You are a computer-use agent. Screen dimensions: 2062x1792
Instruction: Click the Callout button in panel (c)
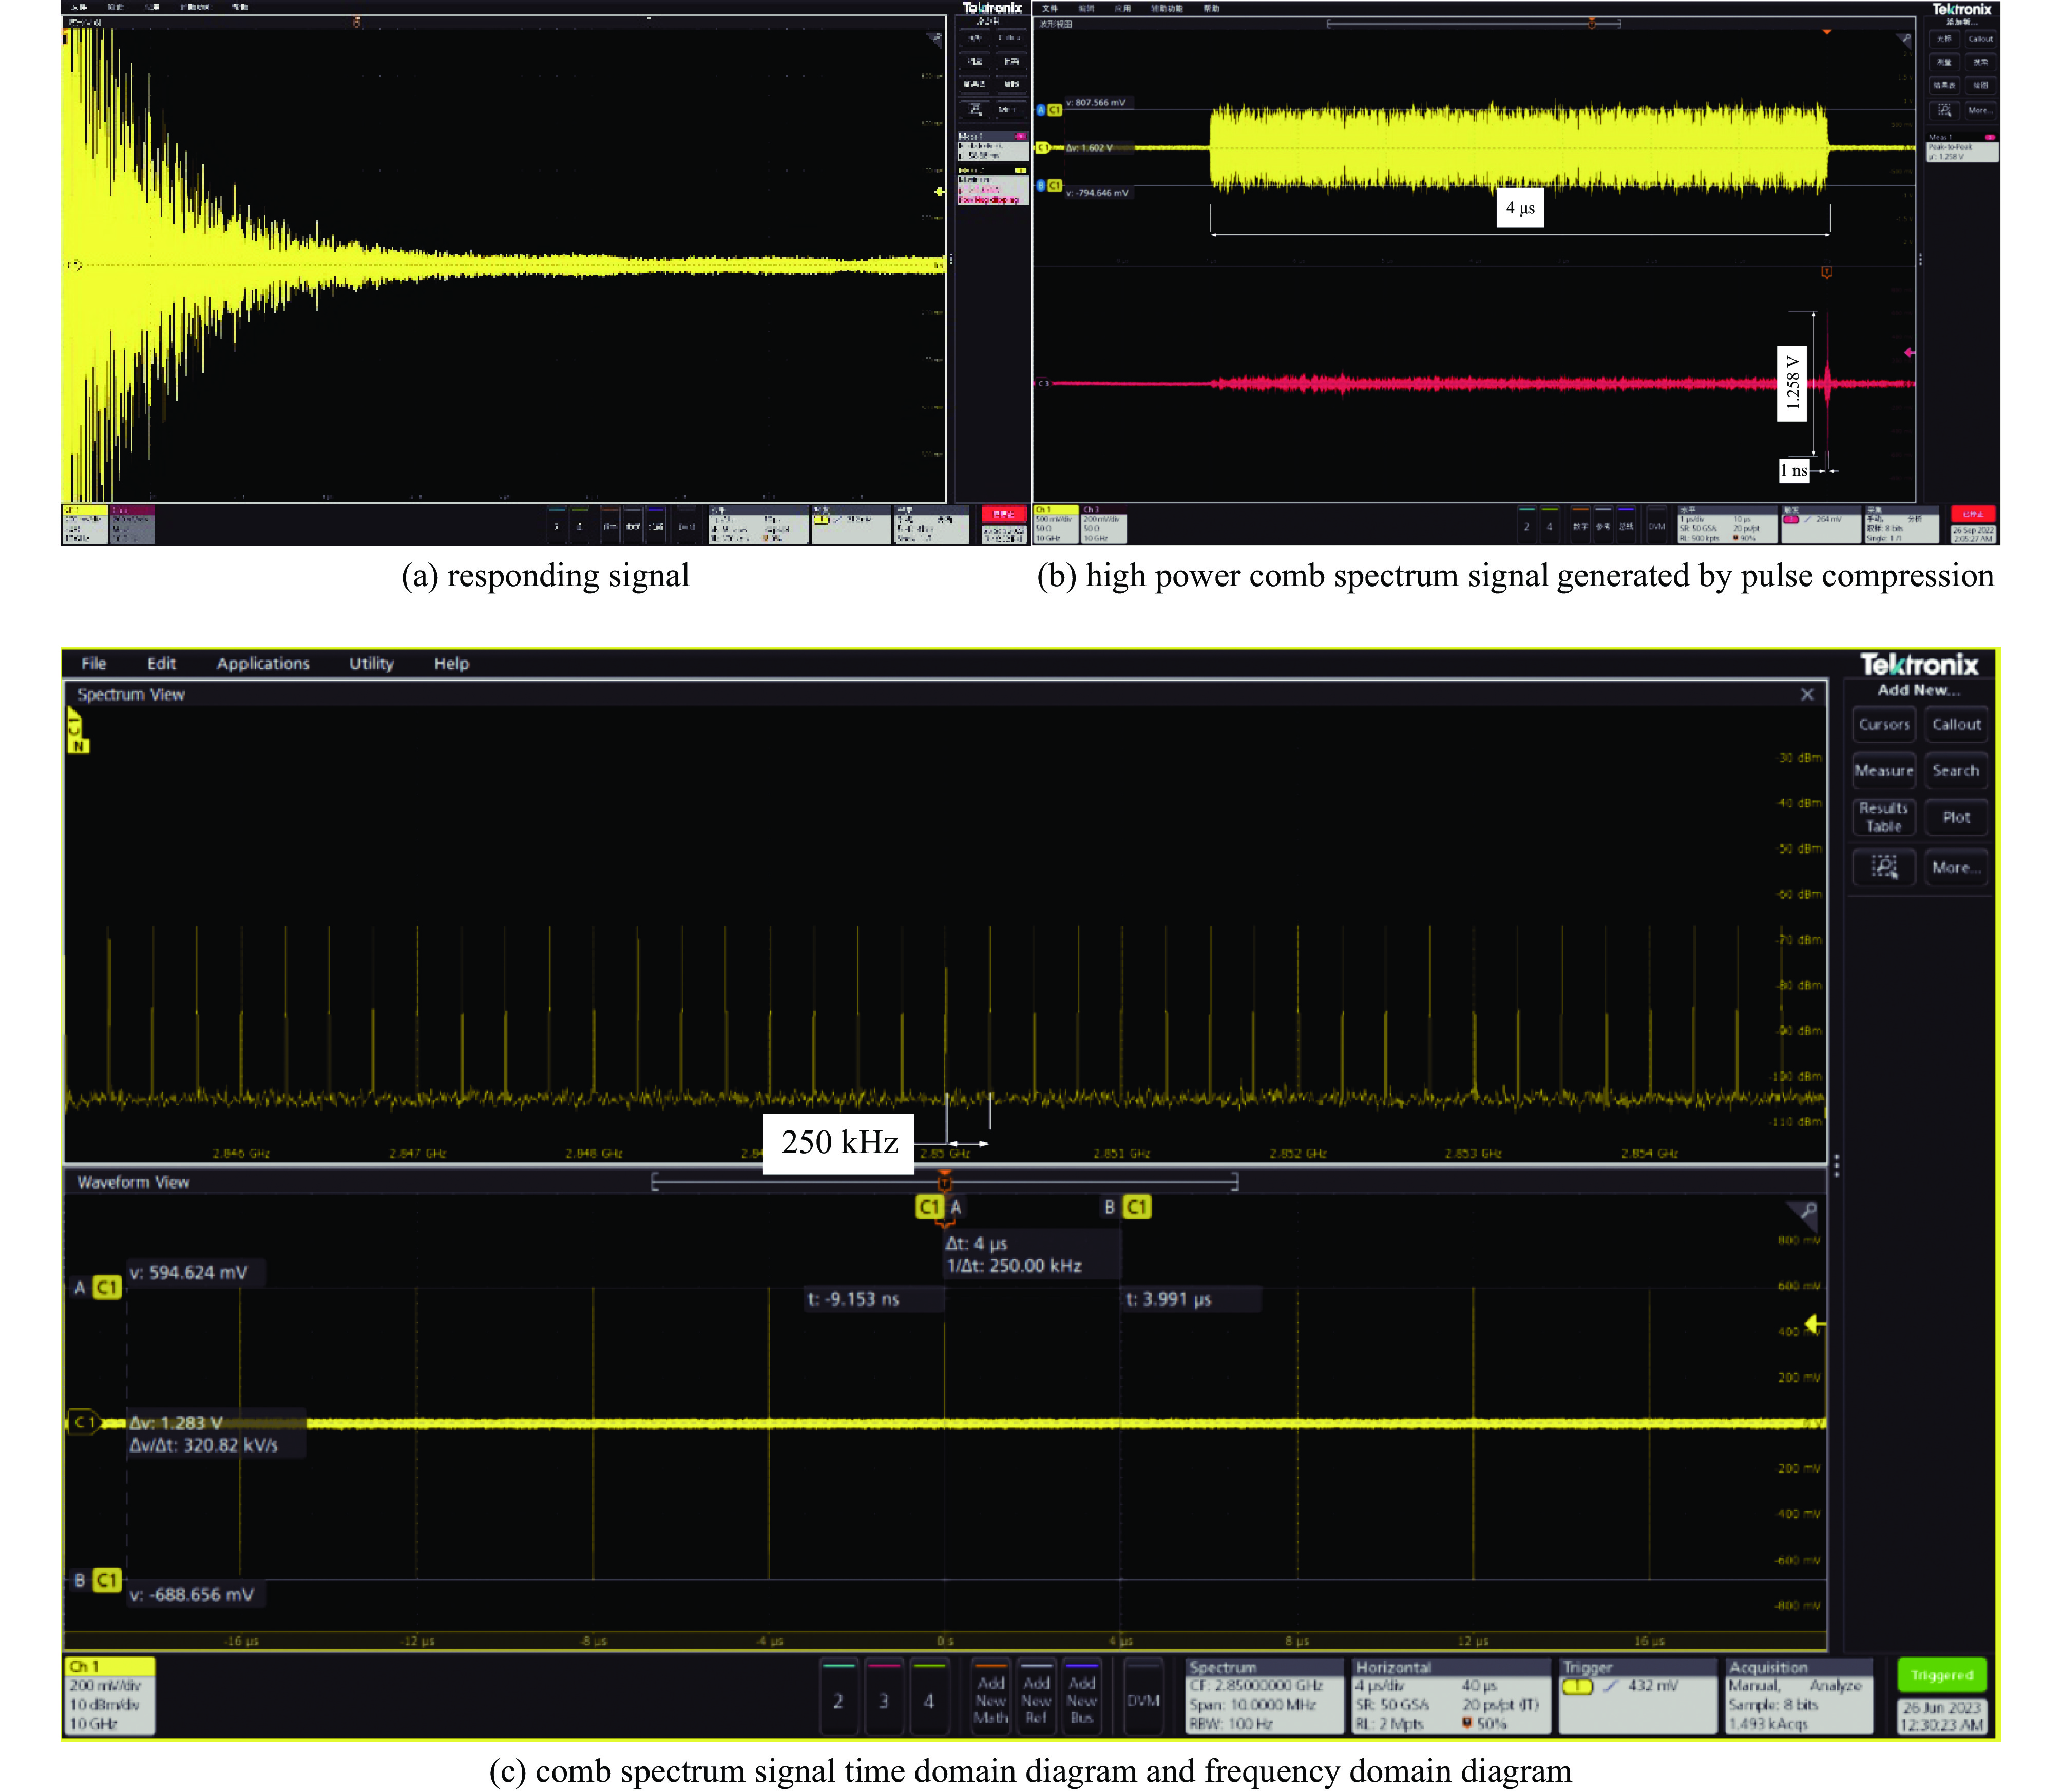[1956, 724]
